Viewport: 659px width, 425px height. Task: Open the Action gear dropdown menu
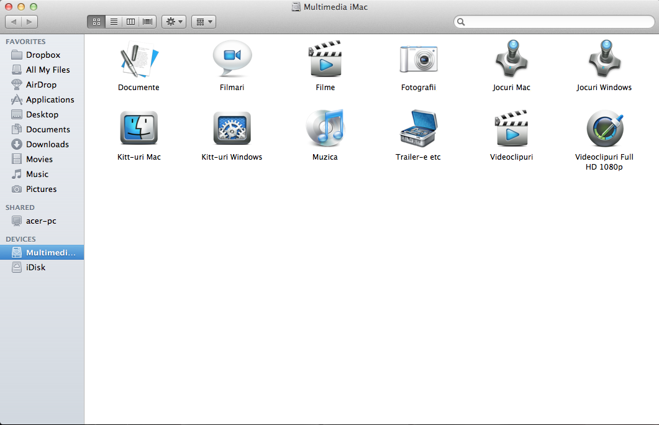pyautogui.click(x=174, y=22)
